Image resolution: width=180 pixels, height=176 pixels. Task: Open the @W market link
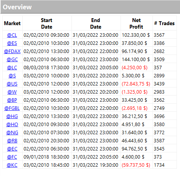pos(12,92)
